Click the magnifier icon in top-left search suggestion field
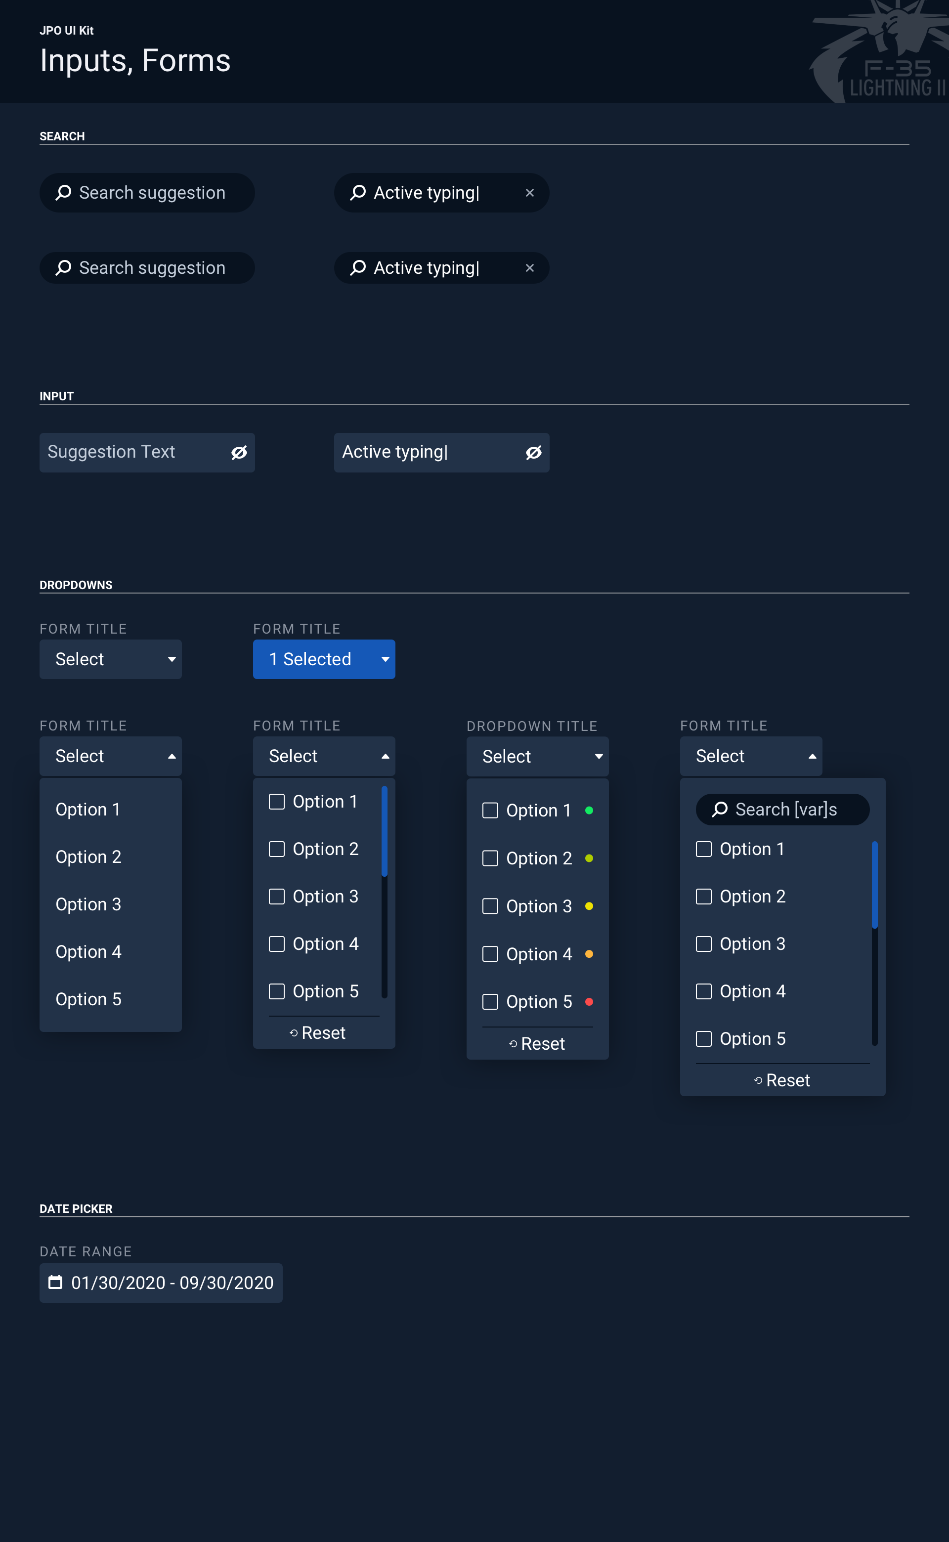Image resolution: width=949 pixels, height=1542 pixels. click(63, 193)
